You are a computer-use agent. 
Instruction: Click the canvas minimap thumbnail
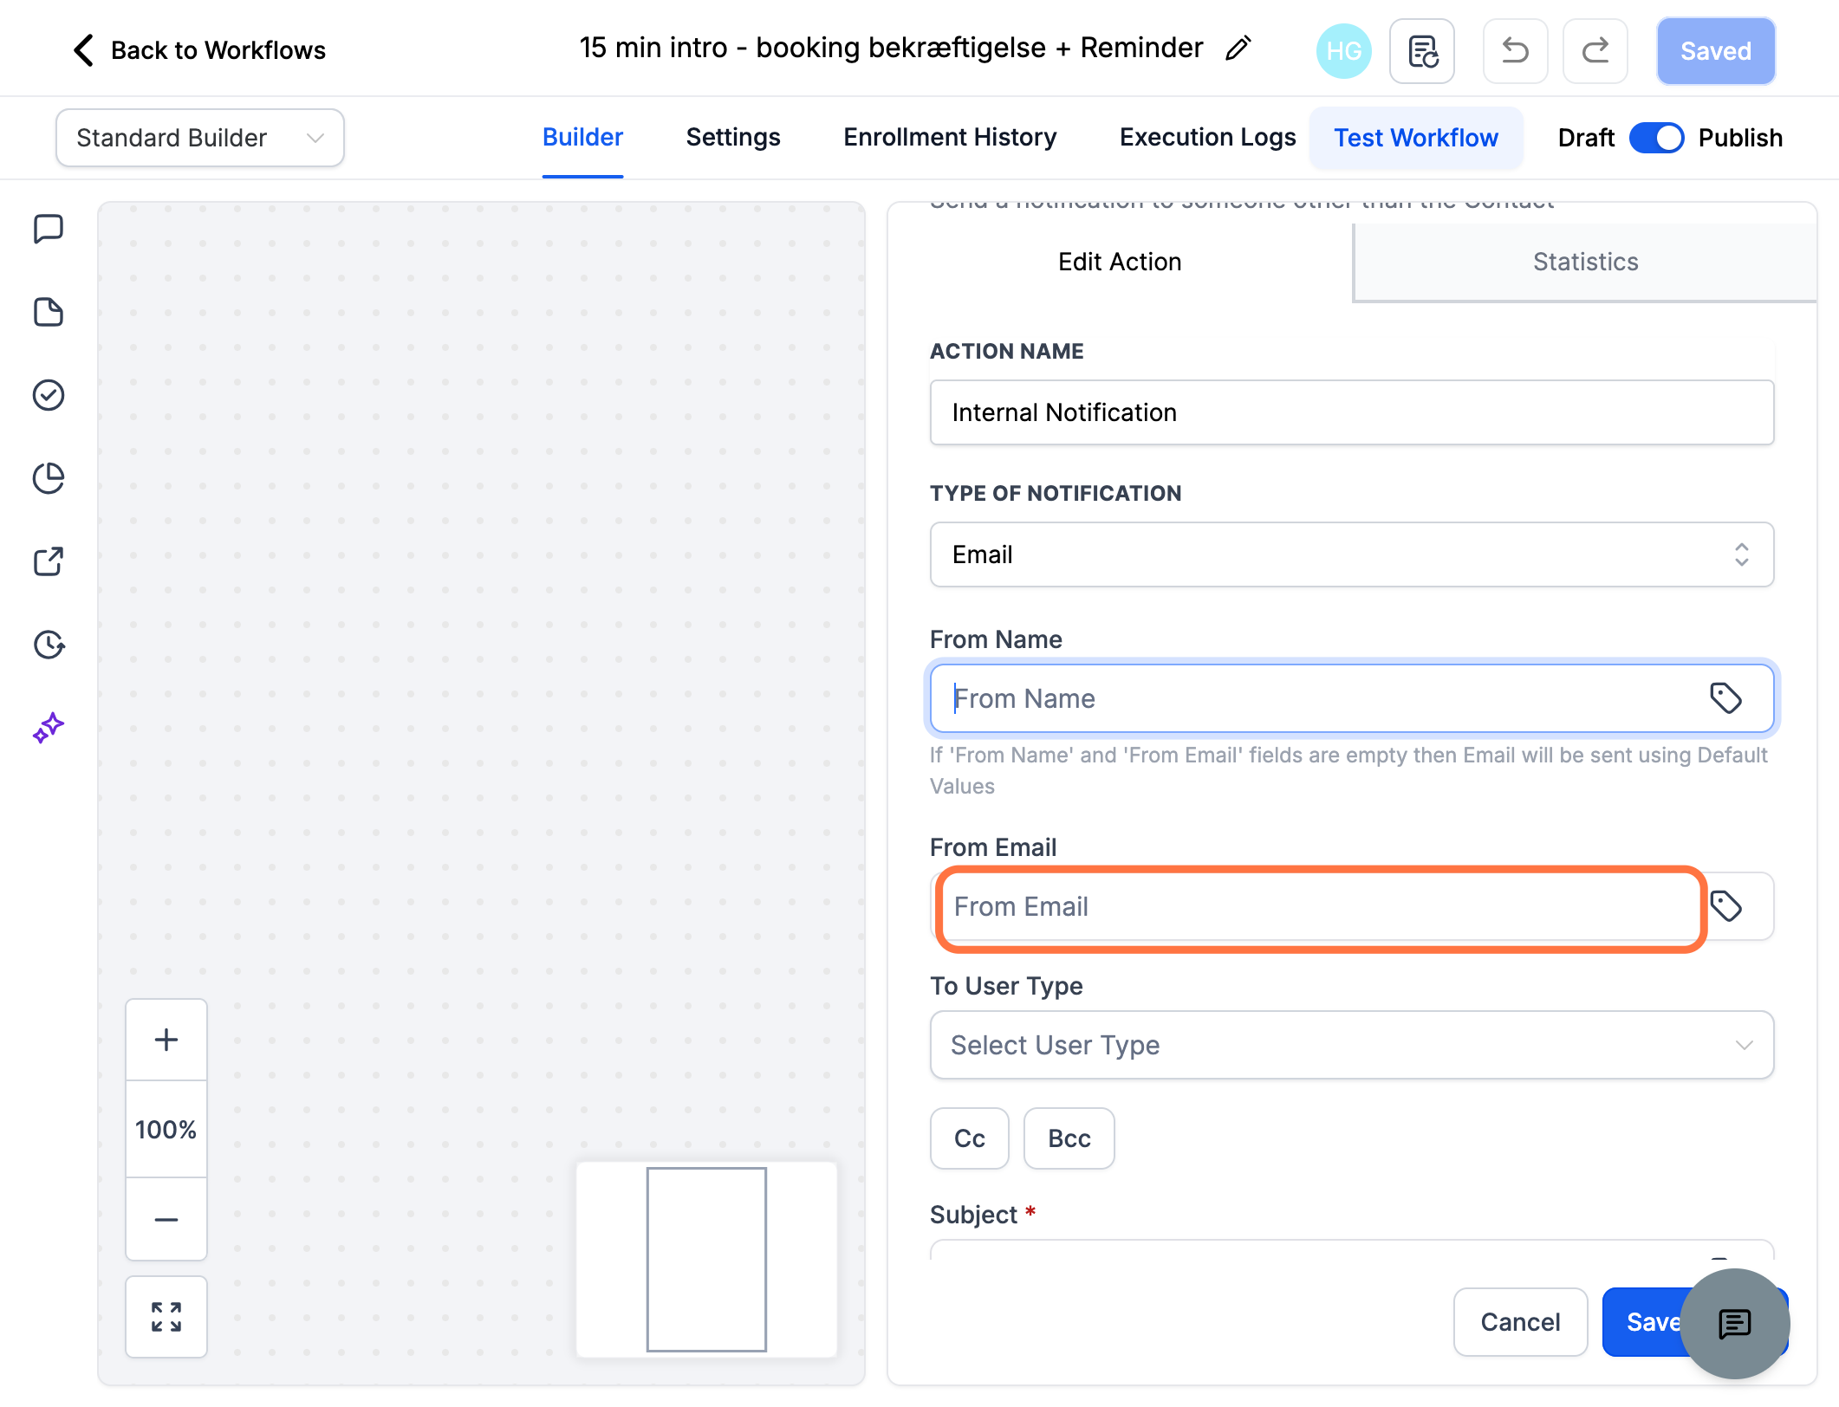[706, 1260]
